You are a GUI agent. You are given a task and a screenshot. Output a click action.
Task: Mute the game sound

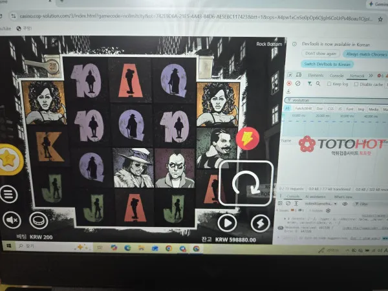(12, 220)
